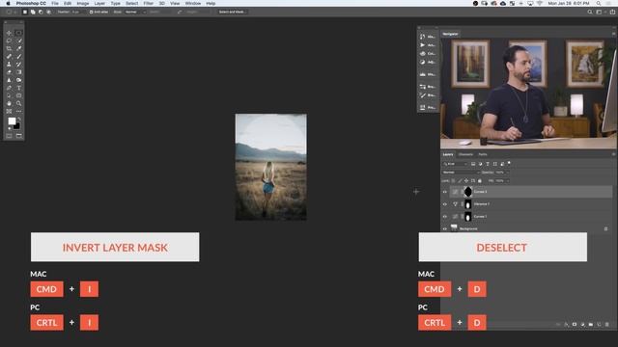Swap foreground and background colors
The width and height of the screenshot is (618, 347).
pos(19,119)
